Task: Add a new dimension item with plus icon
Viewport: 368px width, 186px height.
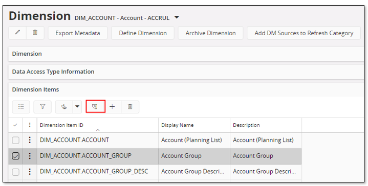Action: [113, 107]
